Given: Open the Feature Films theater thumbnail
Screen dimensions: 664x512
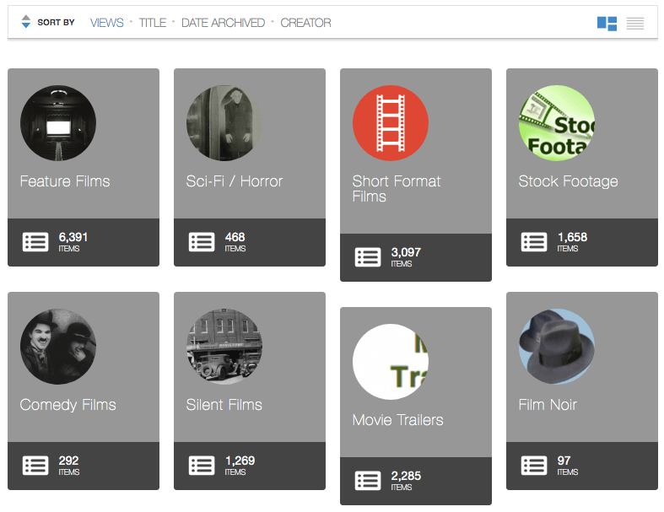Looking at the screenshot, I should coord(58,123).
